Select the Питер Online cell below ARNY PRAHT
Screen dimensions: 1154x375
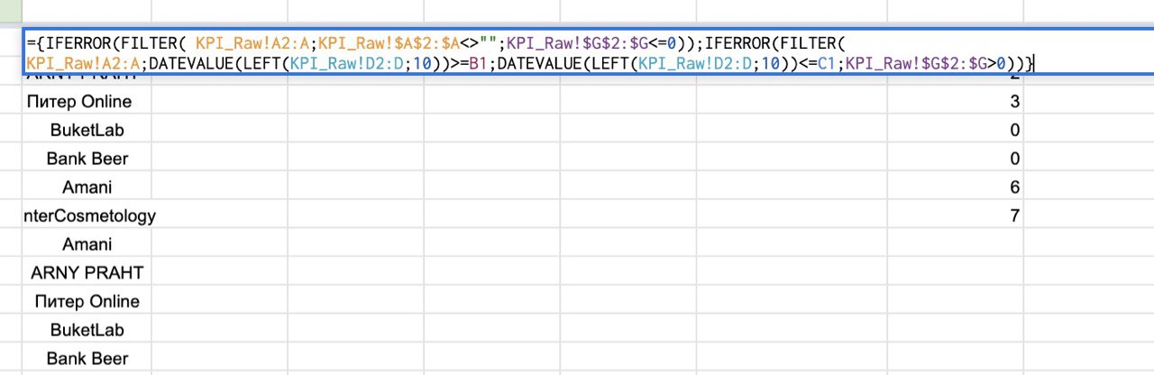[87, 301]
